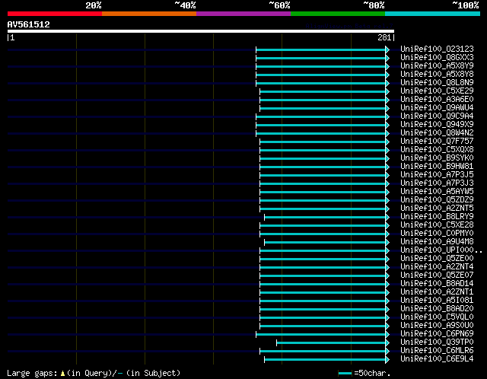
Task: Click the UniRef100_O23123 hit label
Action: coord(437,49)
